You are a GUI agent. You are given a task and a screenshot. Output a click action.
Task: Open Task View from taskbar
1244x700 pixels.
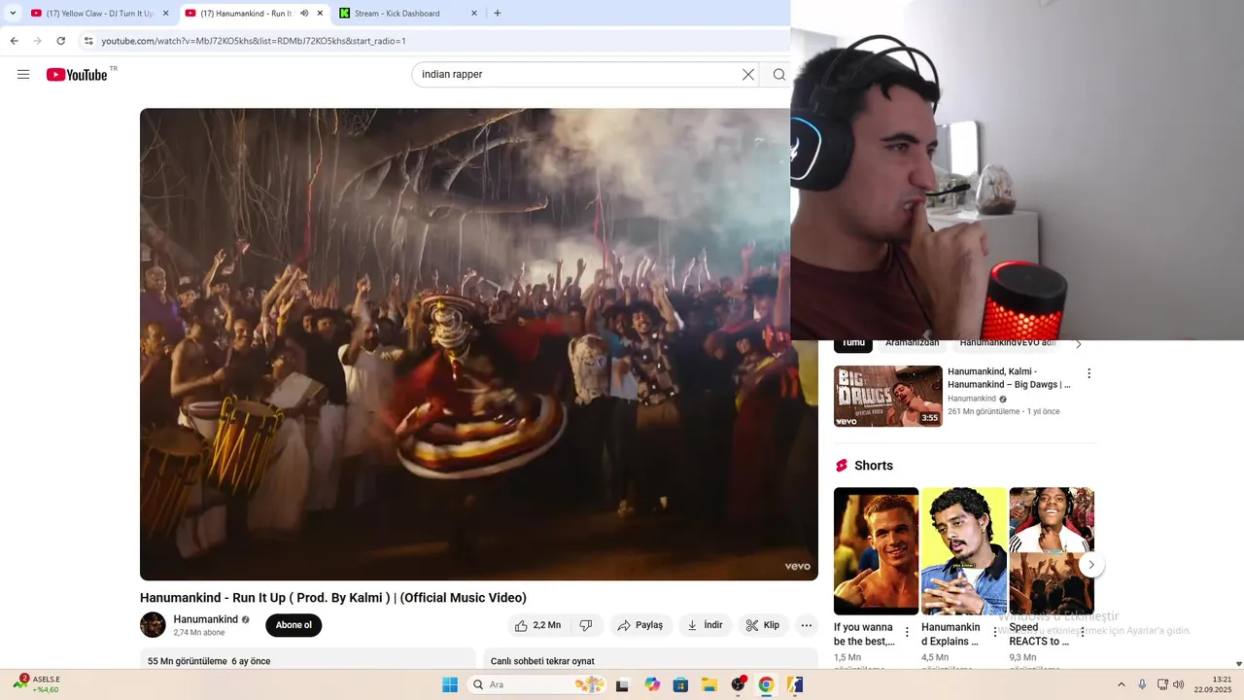pos(622,684)
